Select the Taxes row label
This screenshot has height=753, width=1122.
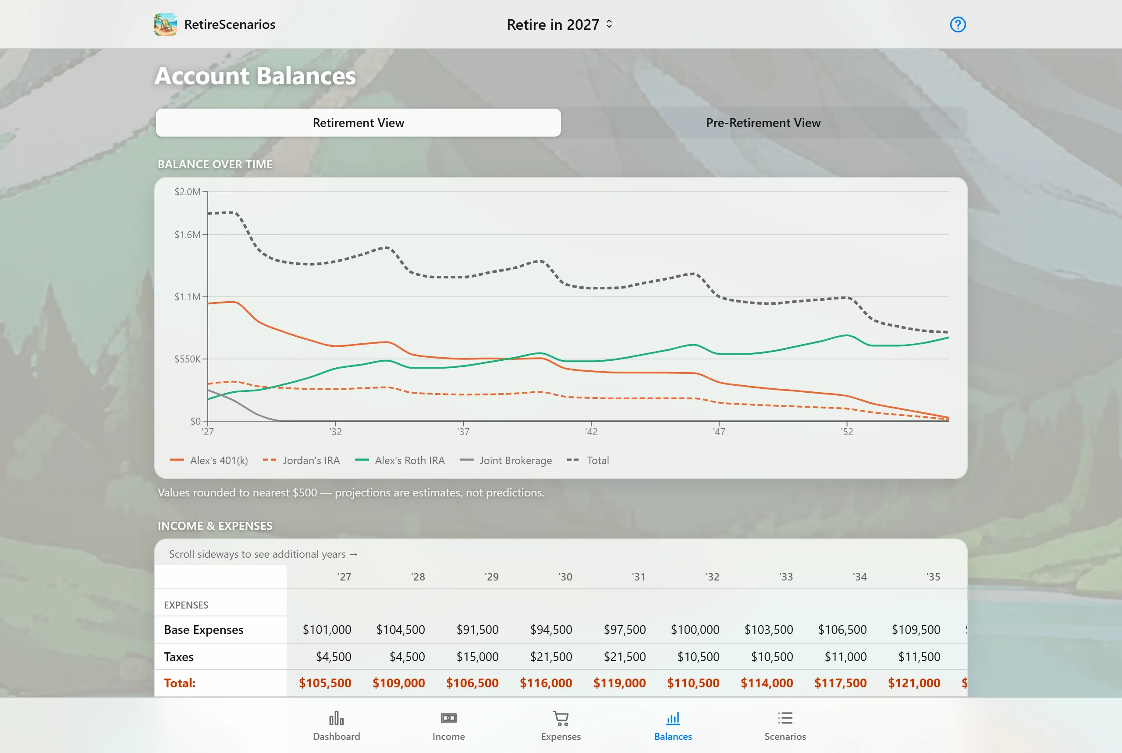(x=179, y=657)
